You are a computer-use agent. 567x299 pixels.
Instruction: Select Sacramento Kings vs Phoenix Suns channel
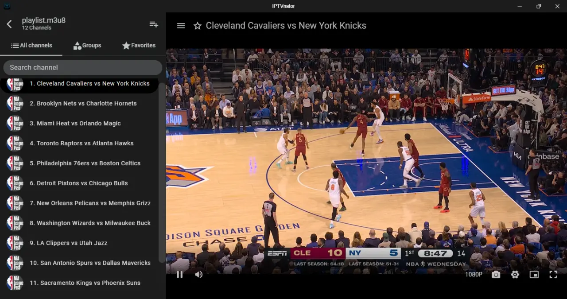pyautogui.click(x=79, y=283)
